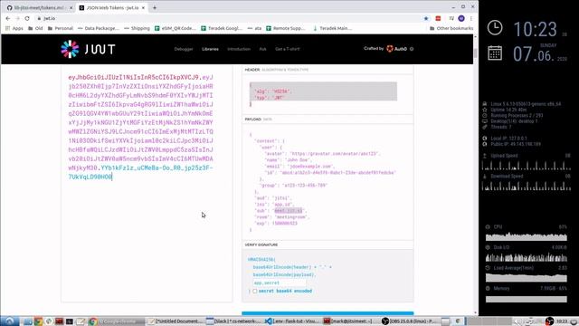Open the Auth0 logo link

396,49
